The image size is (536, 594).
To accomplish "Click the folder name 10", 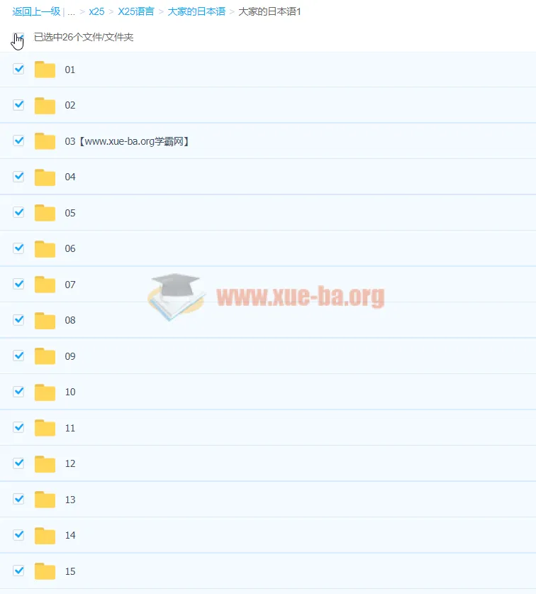I will (x=70, y=392).
